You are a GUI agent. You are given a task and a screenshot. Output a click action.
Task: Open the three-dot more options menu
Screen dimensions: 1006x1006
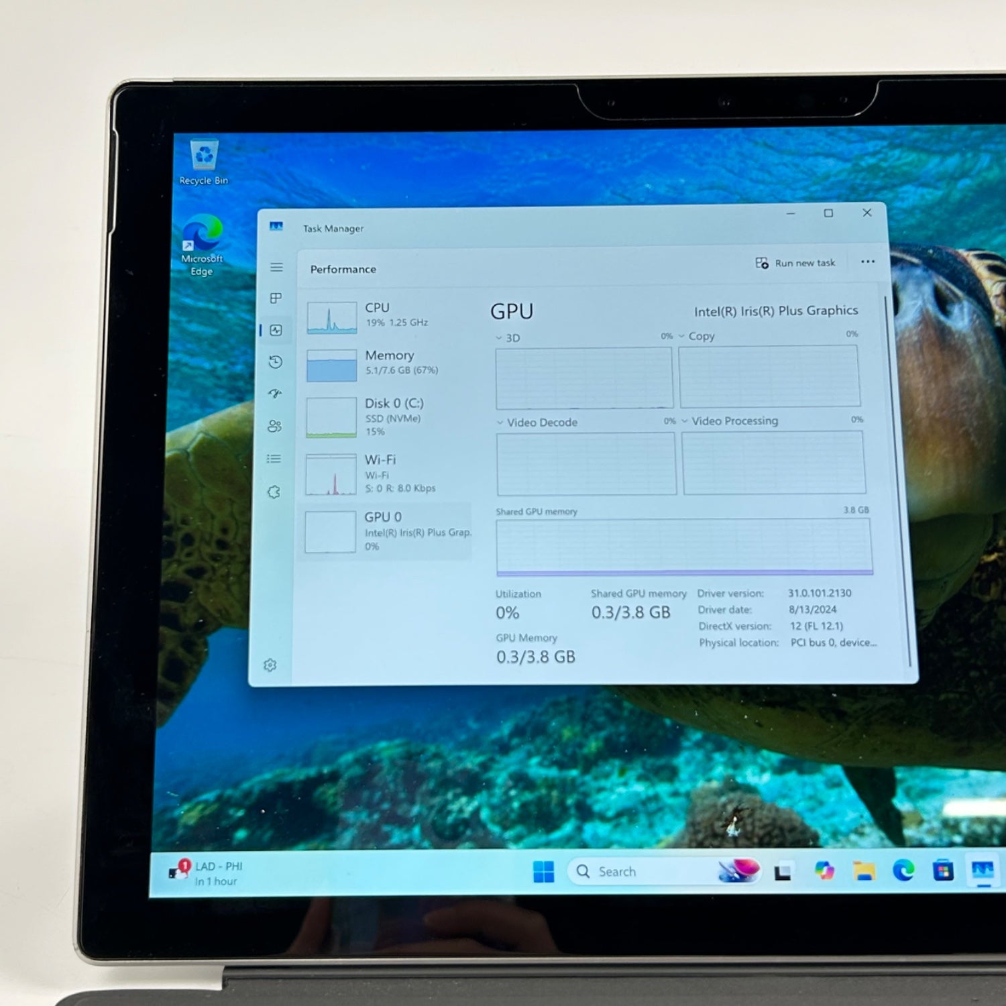[868, 262]
